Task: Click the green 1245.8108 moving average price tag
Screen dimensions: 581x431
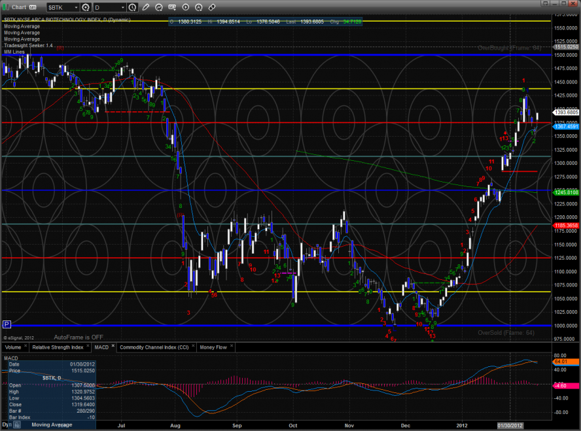Action: [x=566, y=192]
